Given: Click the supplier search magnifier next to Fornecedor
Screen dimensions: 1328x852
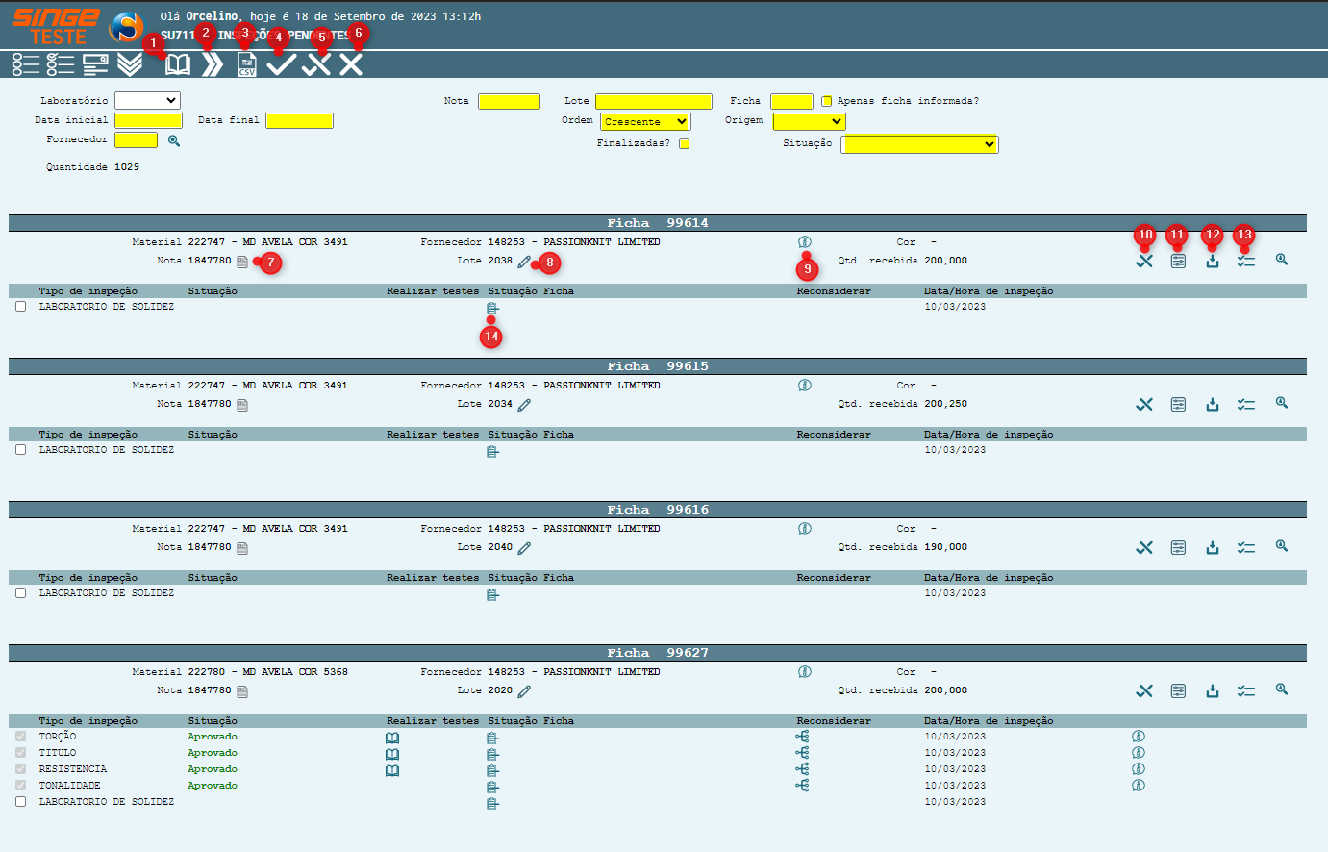Looking at the screenshot, I should tap(174, 140).
